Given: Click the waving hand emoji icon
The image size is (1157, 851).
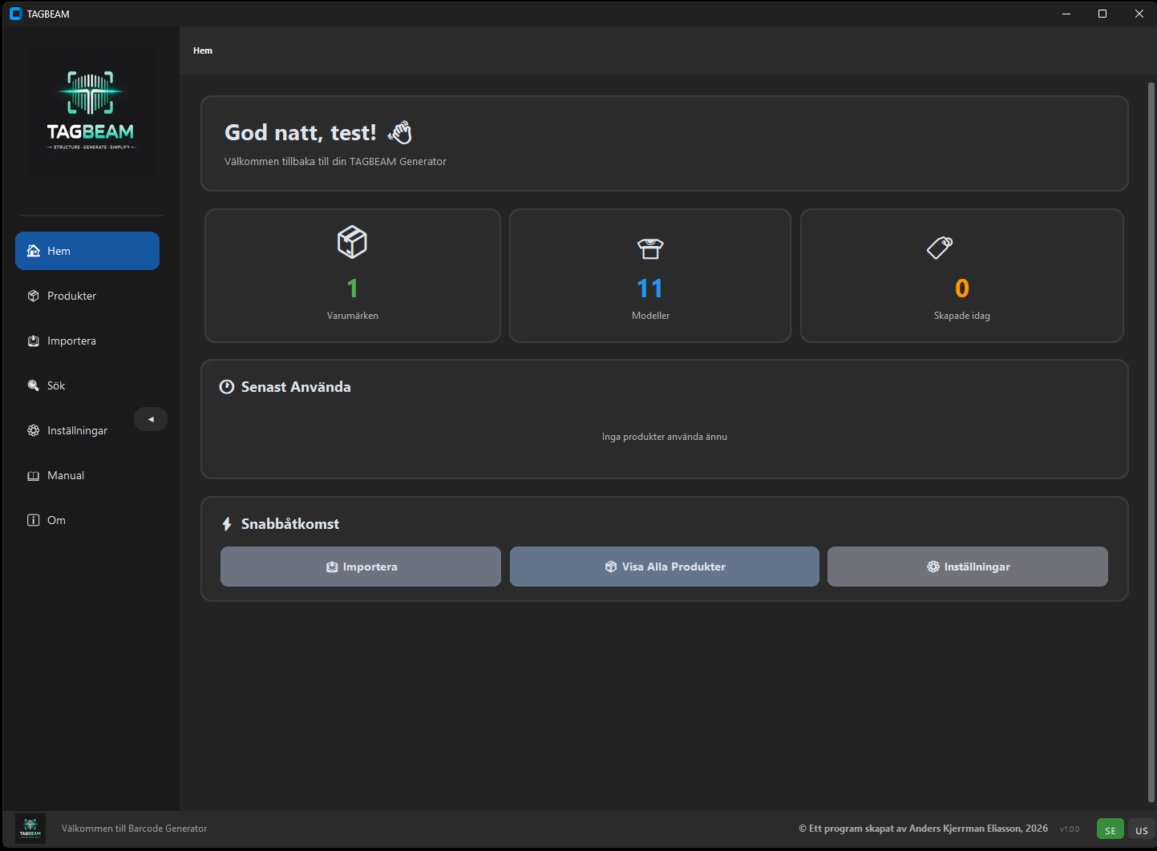Looking at the screenshot, I should point(400,132).
